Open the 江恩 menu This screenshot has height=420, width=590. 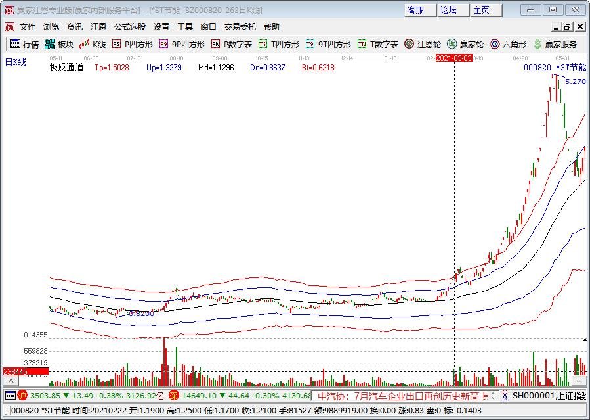[x=98, y=27]
